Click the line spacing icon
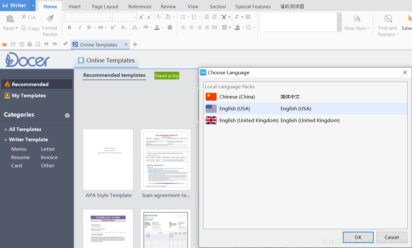The width and height of the screenshot is (412, 248). (x=225, y=27)
